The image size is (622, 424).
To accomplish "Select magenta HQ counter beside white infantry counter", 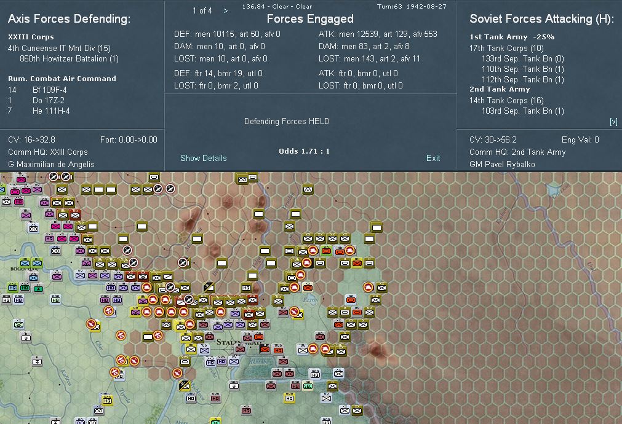I will point(18,202).
